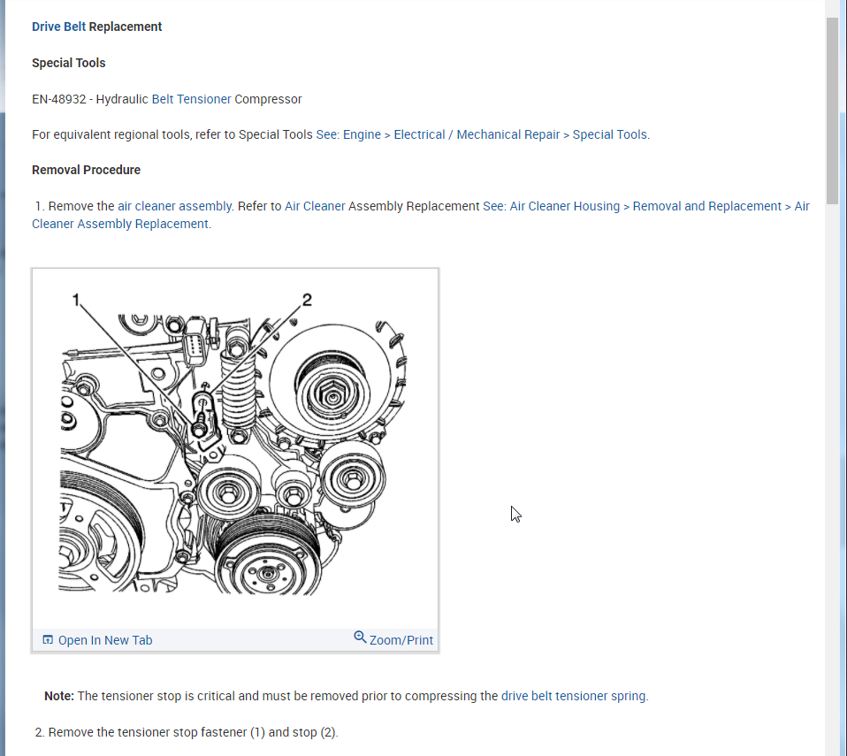Click the Note label text
The image size is (847, 756).
coord(59,696)
